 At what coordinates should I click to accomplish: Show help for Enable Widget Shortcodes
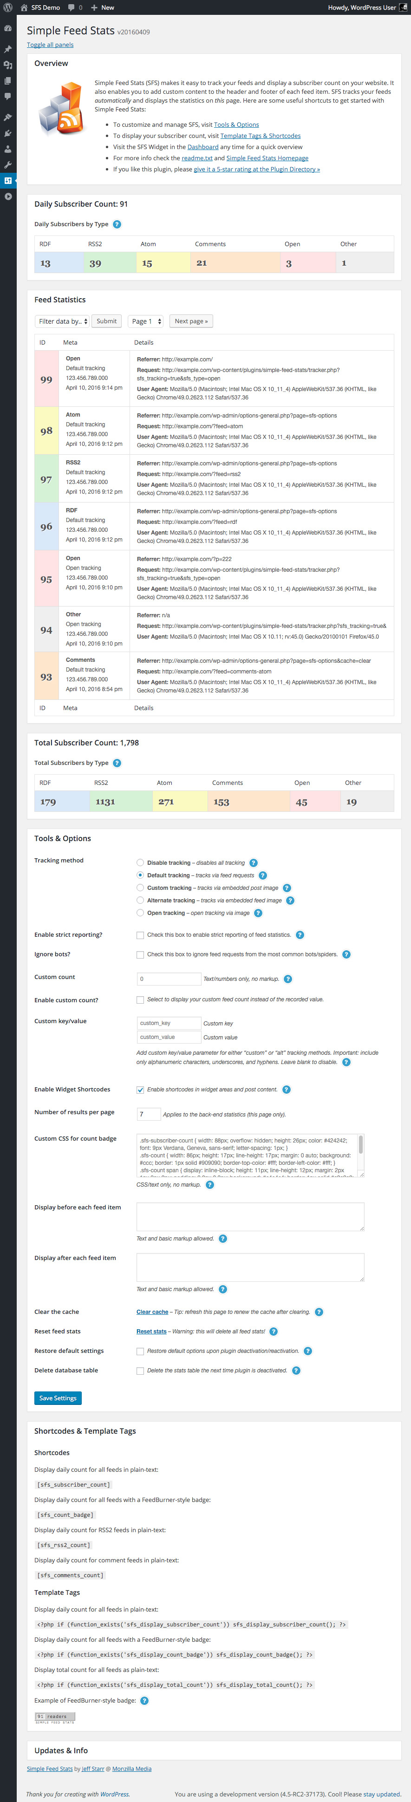click(286, 1089)
